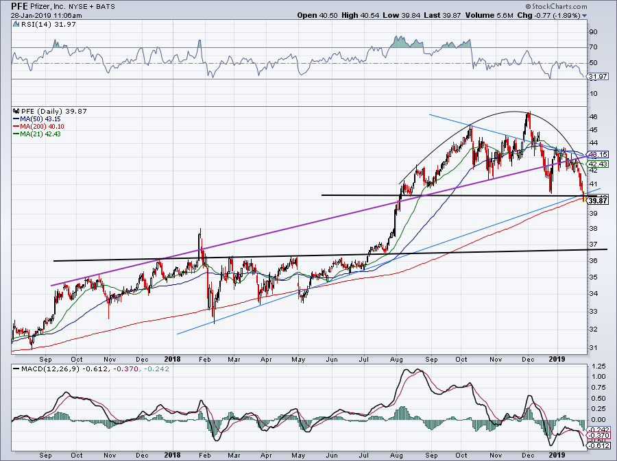Click the -0.612 MACD tag on right axis

[597, 445]
